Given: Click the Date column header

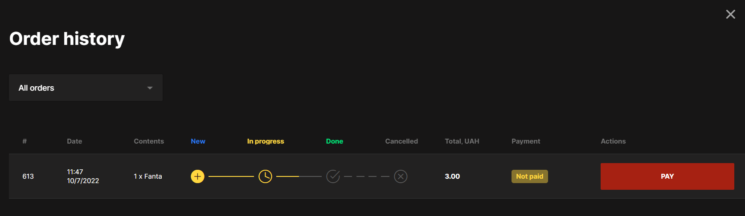Looking at the screenshot, I should point(74,141).
